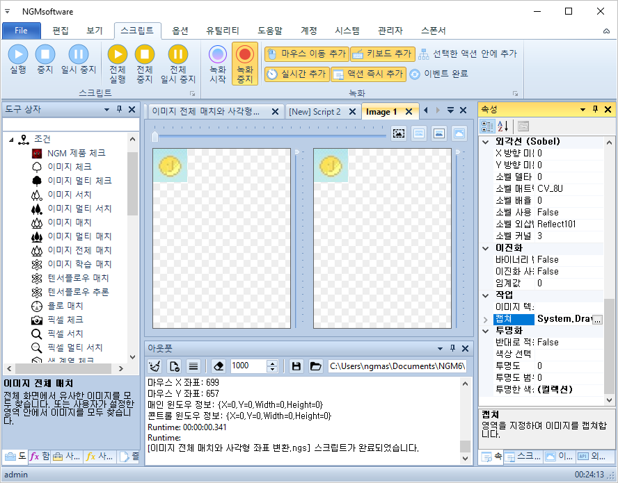Open the 보기 ribbon tab
The image size is (618, 483).
tap(94, 31)
